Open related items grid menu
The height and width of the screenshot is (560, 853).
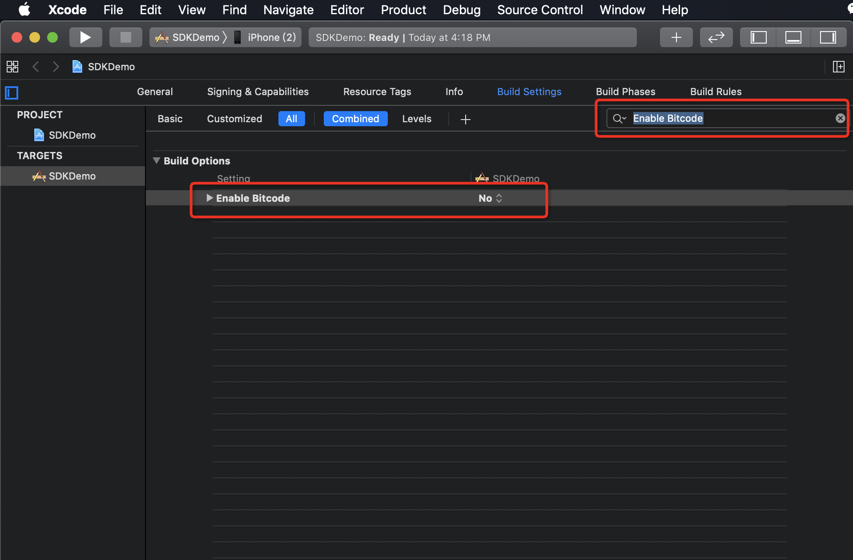point(12,67)
